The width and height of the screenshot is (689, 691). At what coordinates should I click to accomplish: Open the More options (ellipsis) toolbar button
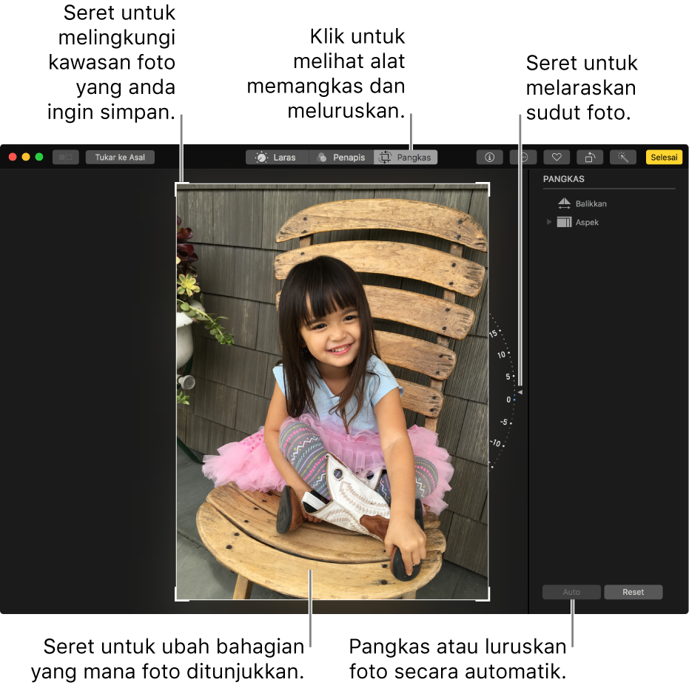point(523,157)
